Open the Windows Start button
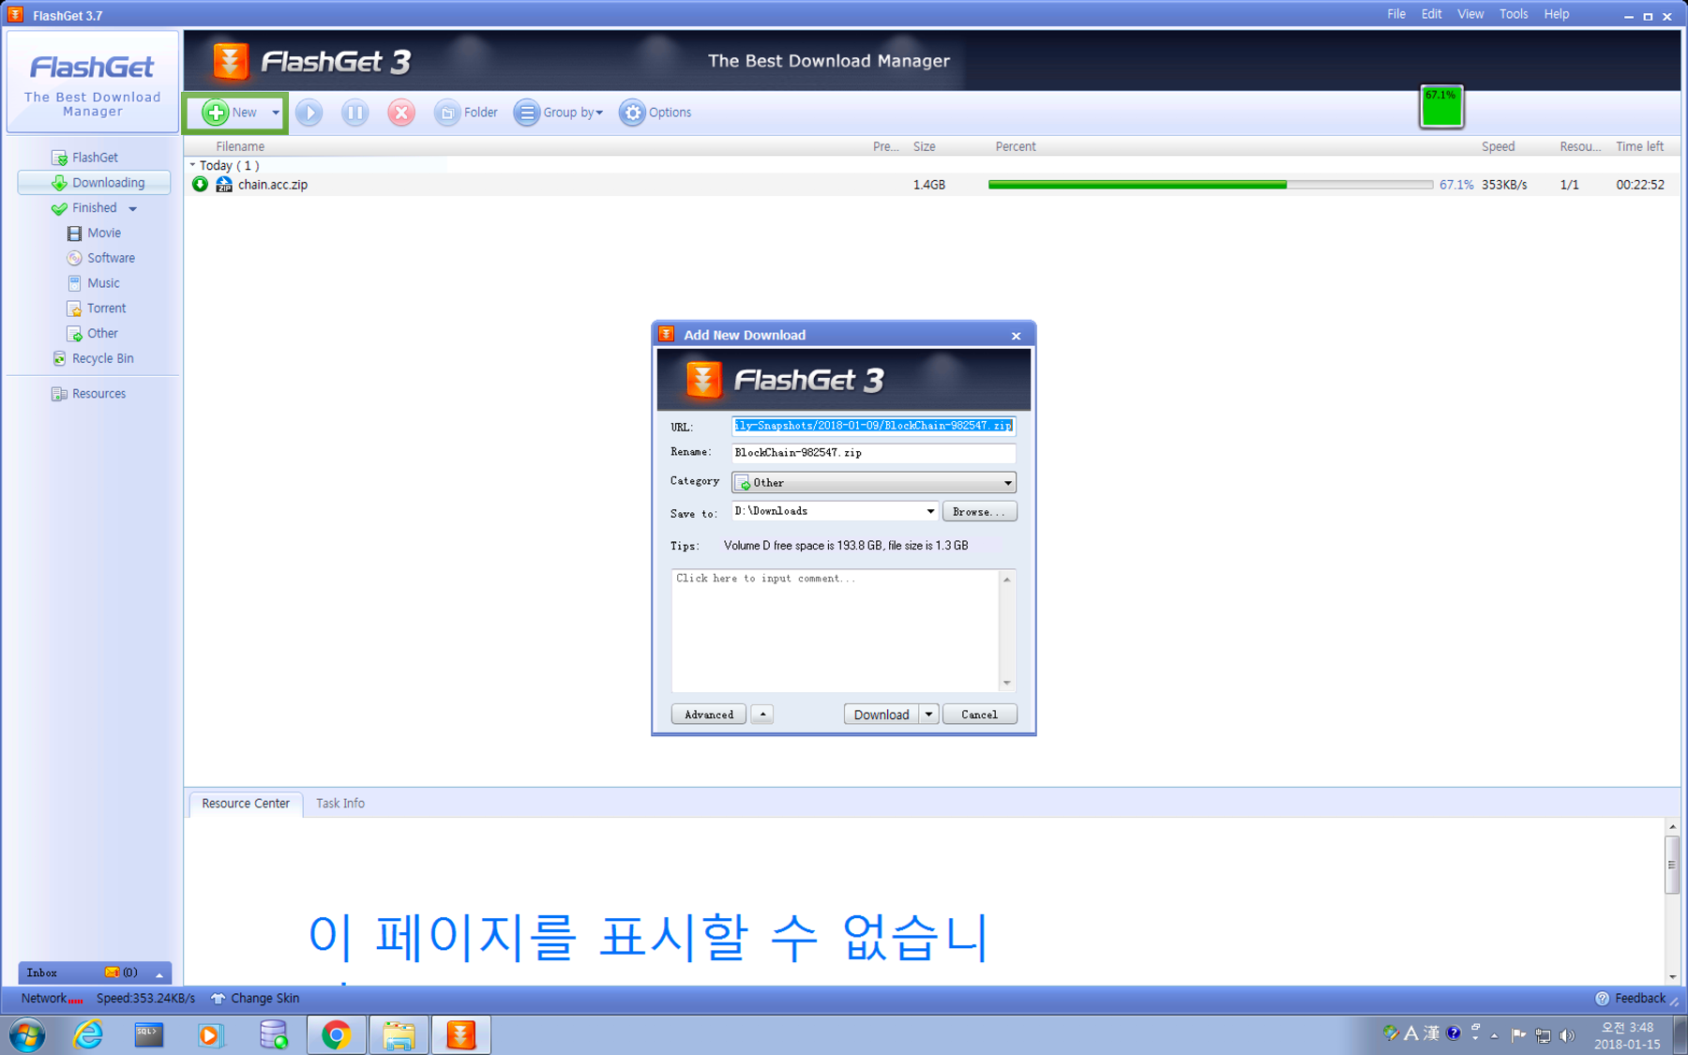Screen dimensions: 1688x1055 point(27,1035)
